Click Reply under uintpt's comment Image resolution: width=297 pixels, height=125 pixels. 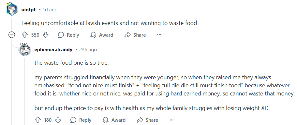coord(68,35)
